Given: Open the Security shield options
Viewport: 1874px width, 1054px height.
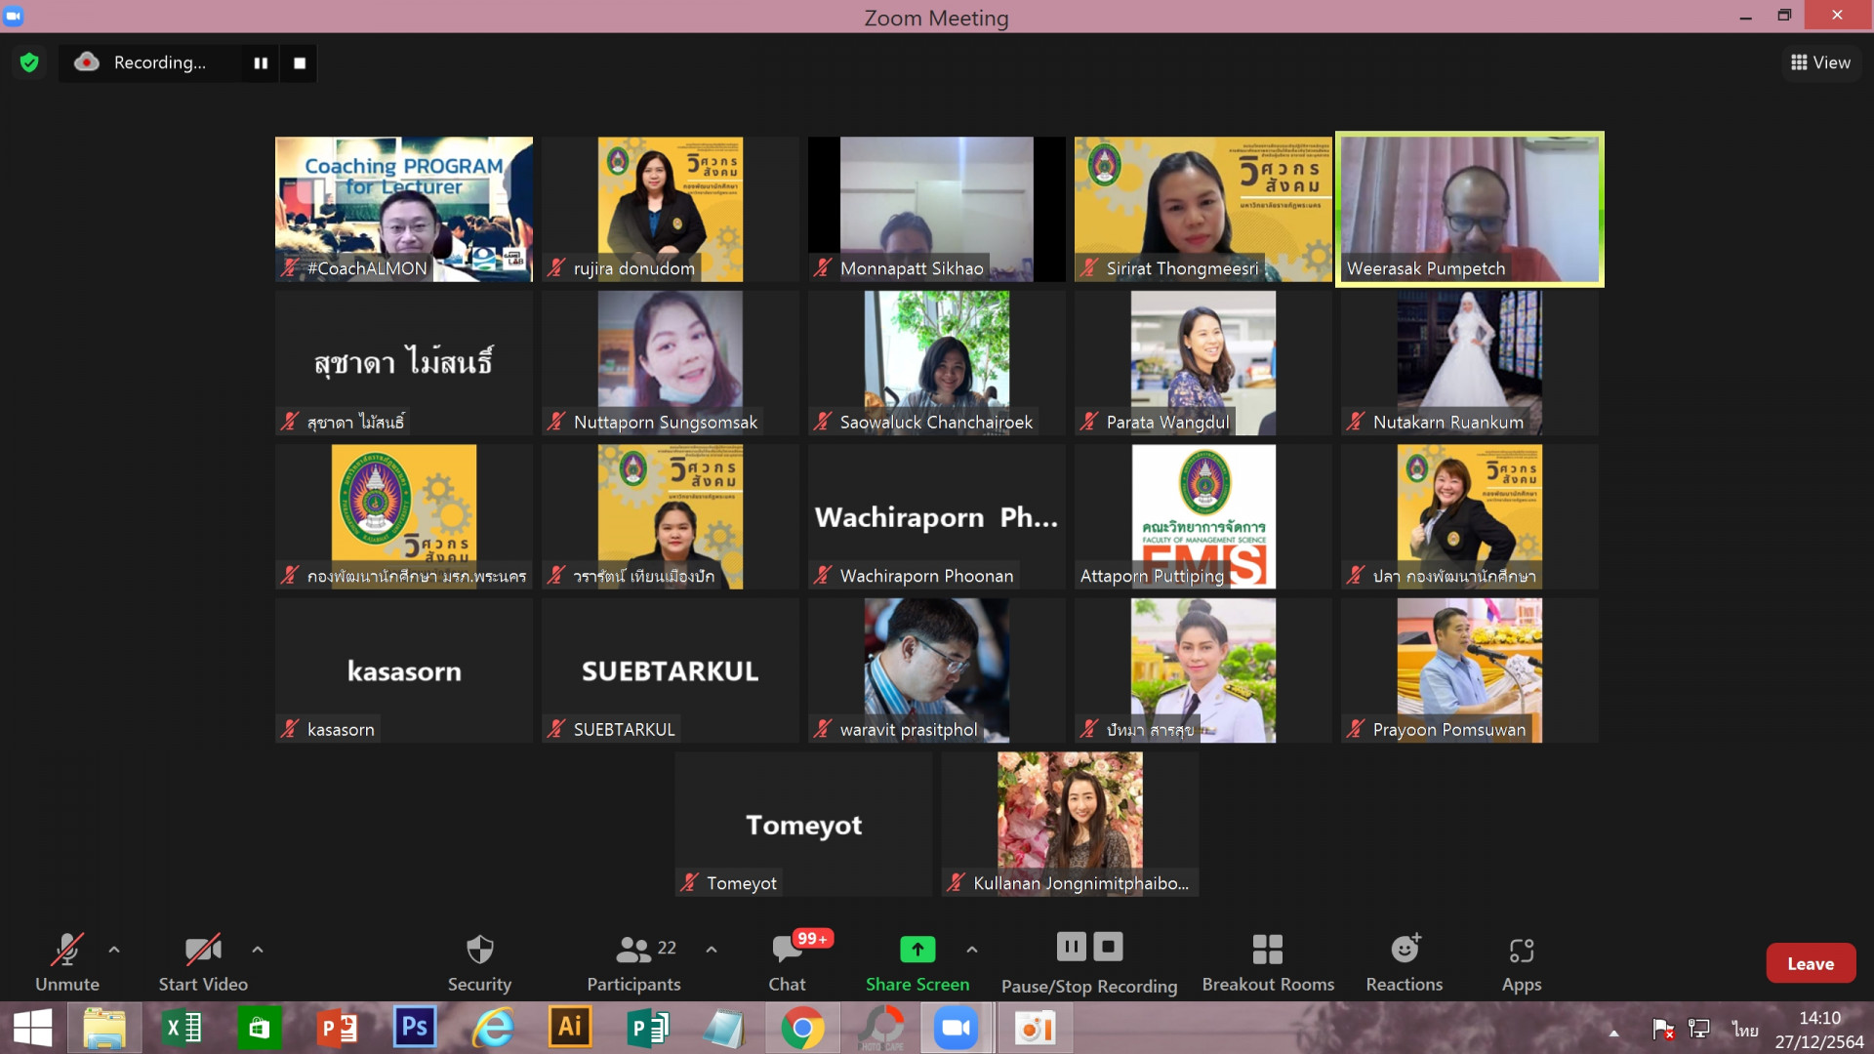Looking at the screenshot, I should click(x=479, y=961).
